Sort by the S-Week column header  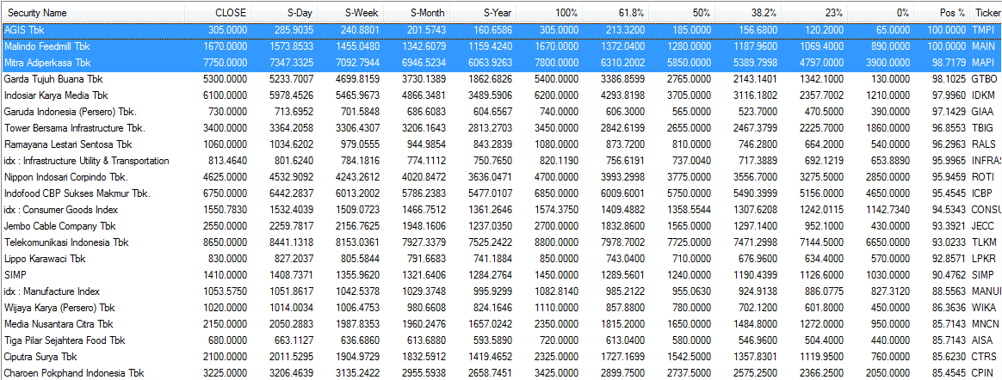[x=350, y=13]
